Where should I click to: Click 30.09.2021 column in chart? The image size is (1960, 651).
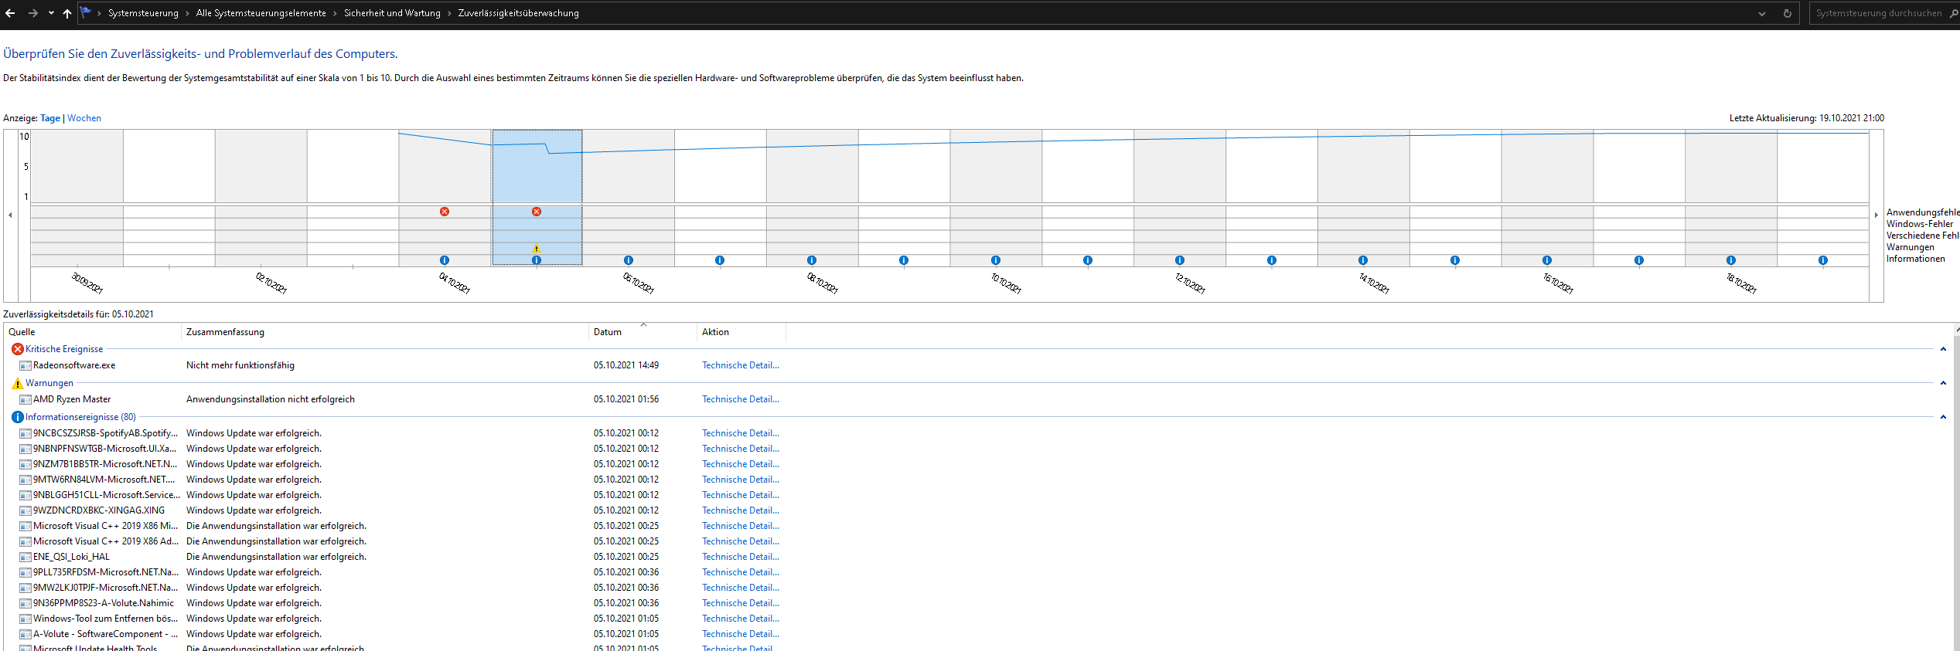tap(77, 198)
